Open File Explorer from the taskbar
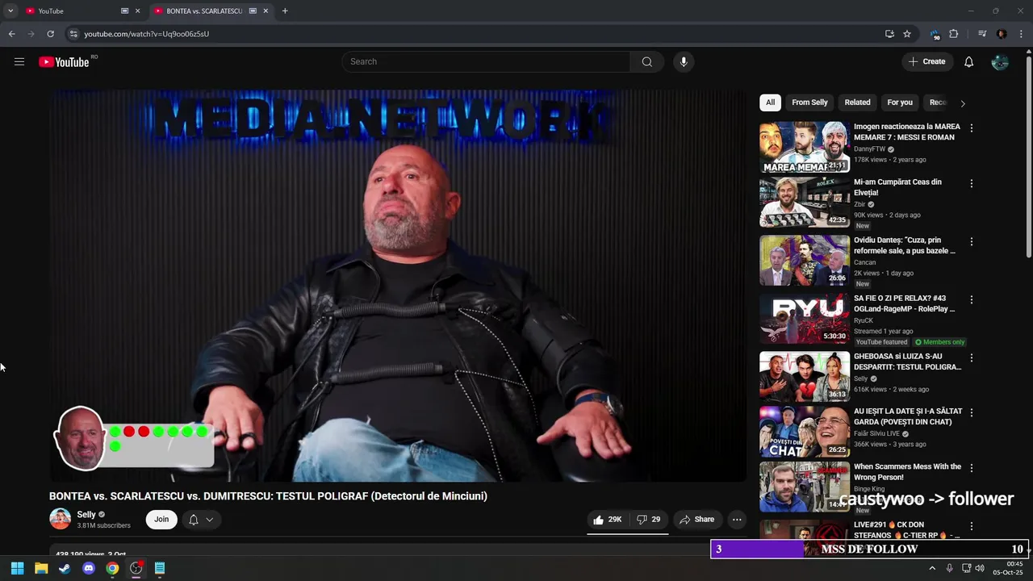 click(41, 568)
